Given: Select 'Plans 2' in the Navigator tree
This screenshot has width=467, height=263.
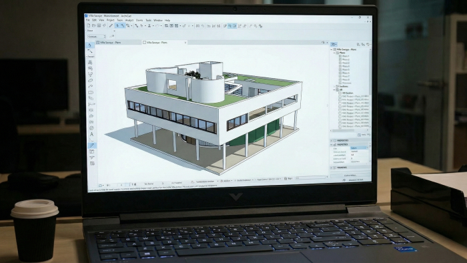Looking at the screenshot, I should tap(346, 59).
